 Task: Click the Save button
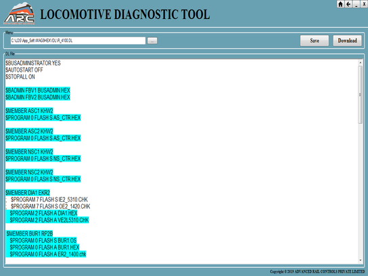[315, 41]
